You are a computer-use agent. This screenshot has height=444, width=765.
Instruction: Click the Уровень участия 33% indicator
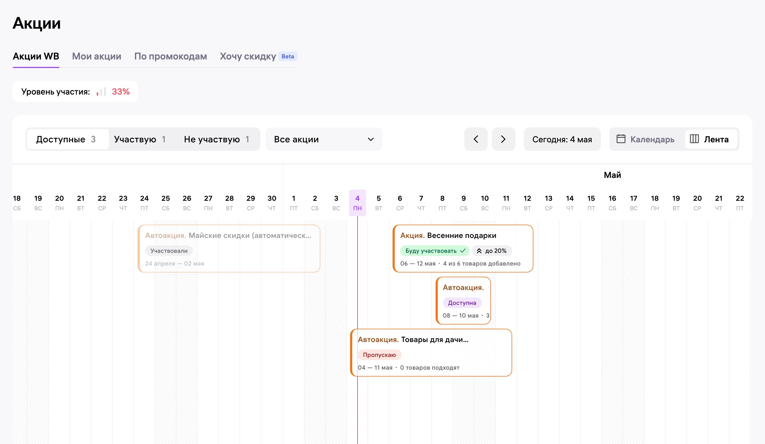point(75,91)
